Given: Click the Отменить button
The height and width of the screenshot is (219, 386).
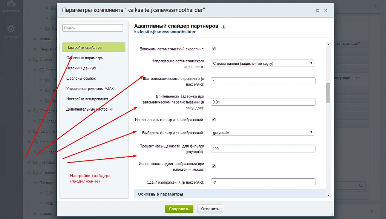Looking at the screenshot, I should pyautogui.click(x=210, y=209).
